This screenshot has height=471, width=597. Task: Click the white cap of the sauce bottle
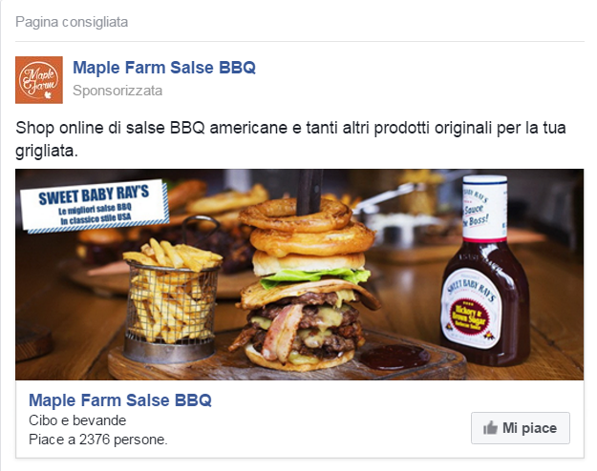click(x=484, y=207)
